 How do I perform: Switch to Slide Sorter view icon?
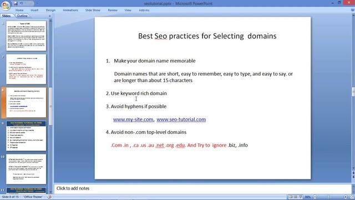[x=296, y=197]
